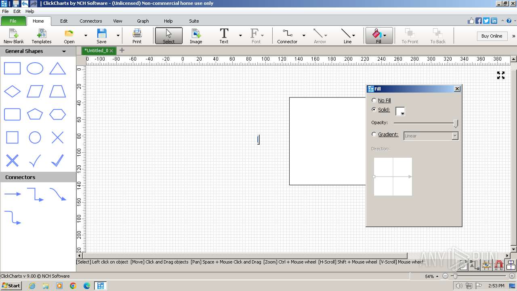The image size is (517, 291).
Task: Click the zoom out minus button
Action: pos(445,276)
